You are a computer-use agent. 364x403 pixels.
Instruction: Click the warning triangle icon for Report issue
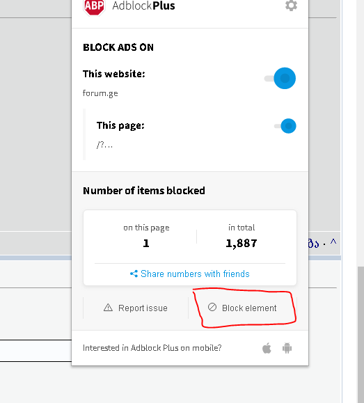(108, 308)
